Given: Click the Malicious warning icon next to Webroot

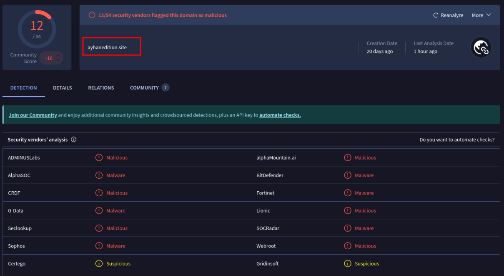Looking at the screenshot, I should click(348, 246).
